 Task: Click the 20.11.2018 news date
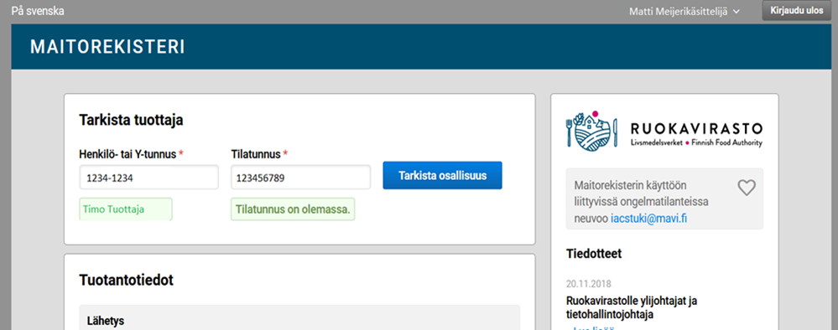click(588, 284)
